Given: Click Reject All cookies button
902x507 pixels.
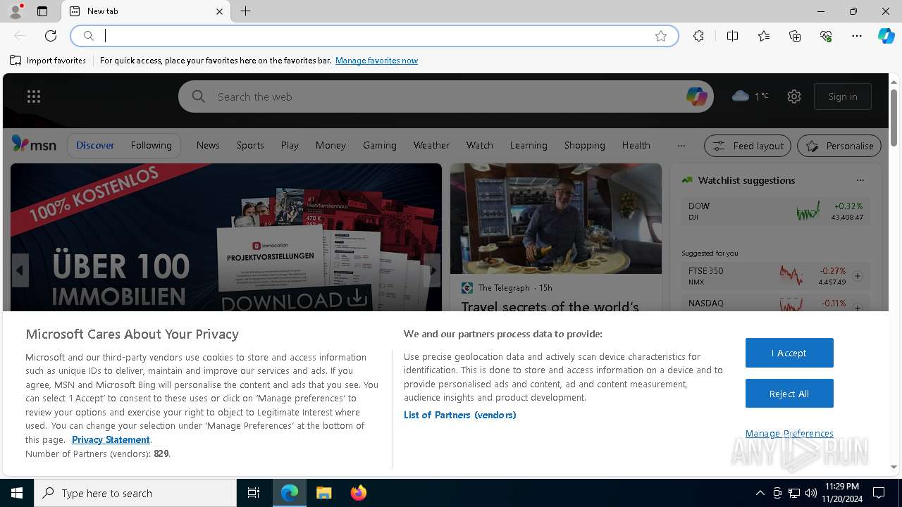Looking at the screenshot, I should click(789, 394).
